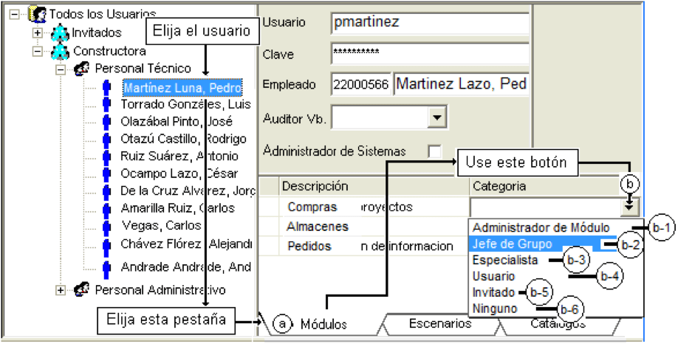678x344 pixels.
Task: Open the Auditor Vb. dropdown
Action: click(x=436, y=117)
